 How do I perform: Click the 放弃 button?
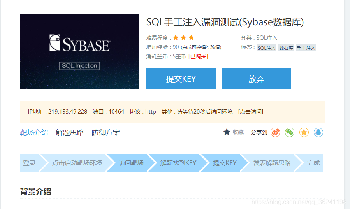[256, 79]
